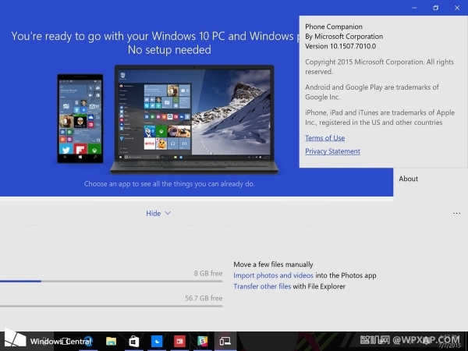Launch the Store app from the taskbar
The width and height of the screenshot is (468, 351).
coord(133,341)
